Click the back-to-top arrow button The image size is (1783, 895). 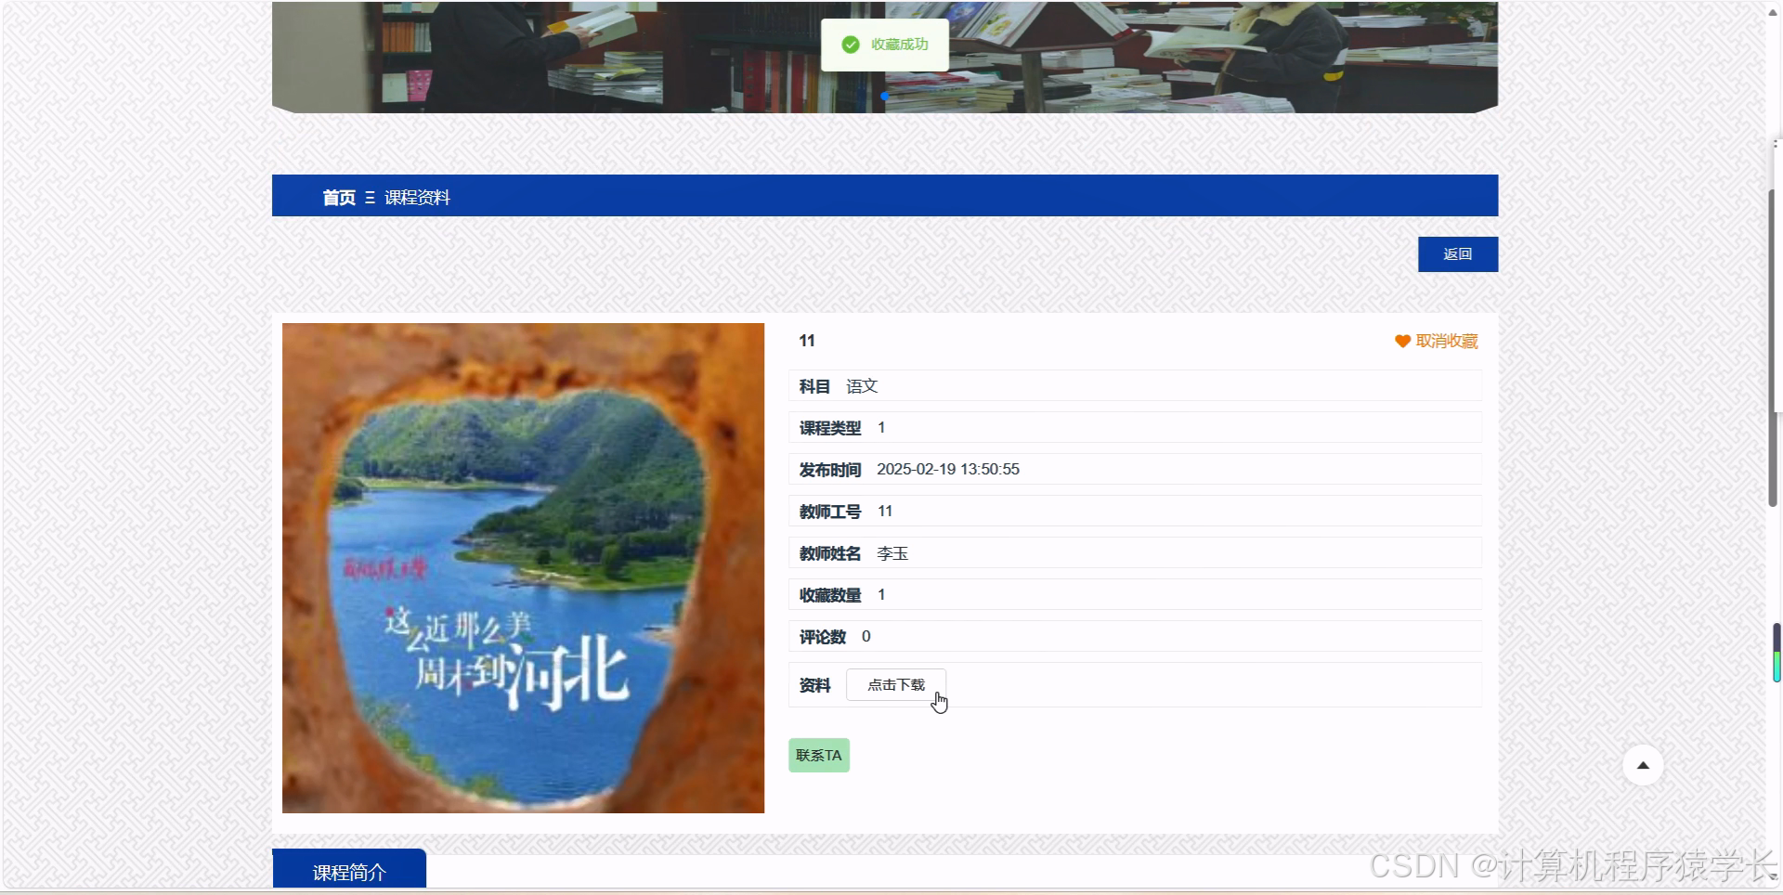(x=1643, y=764)
